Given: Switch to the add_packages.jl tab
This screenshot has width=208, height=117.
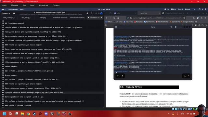Looking at the screenshot, I should [9, 18].
